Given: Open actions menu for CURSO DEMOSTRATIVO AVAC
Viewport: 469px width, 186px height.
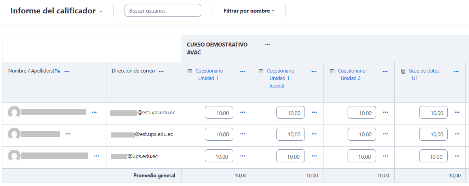Looking at the screenshot, I should click(x=267, y=45).
